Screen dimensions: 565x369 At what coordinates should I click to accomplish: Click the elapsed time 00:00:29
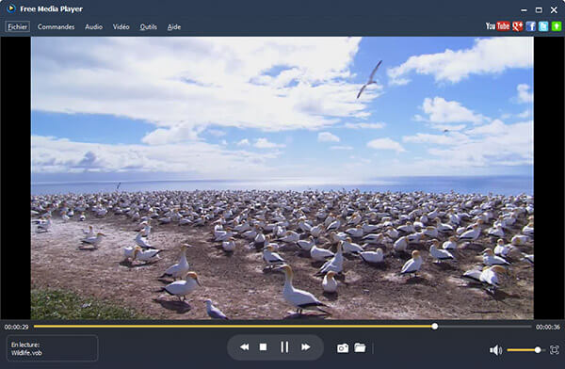point(16,327)
